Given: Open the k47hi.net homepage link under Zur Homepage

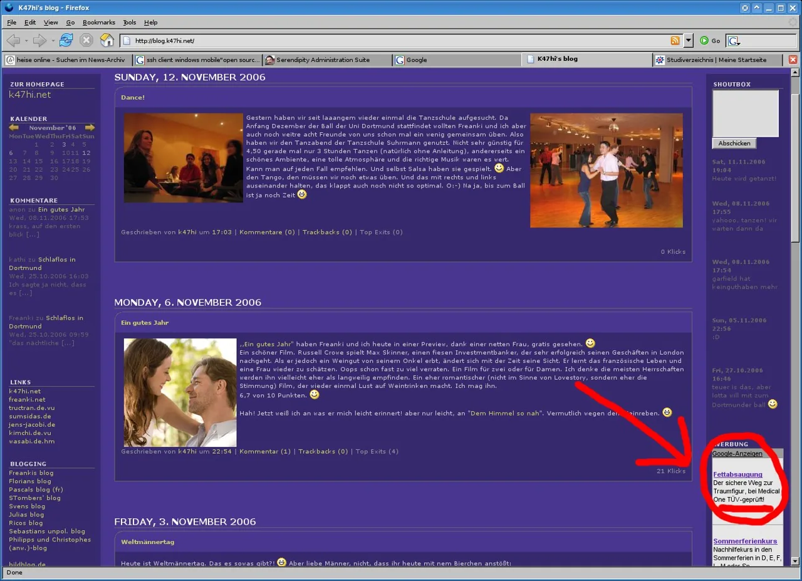Looking at the screenshot, I should tap(30, 95).
